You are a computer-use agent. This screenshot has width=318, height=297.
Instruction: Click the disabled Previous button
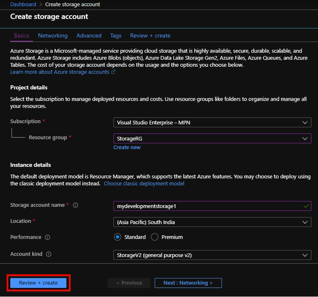pos(129,283)
